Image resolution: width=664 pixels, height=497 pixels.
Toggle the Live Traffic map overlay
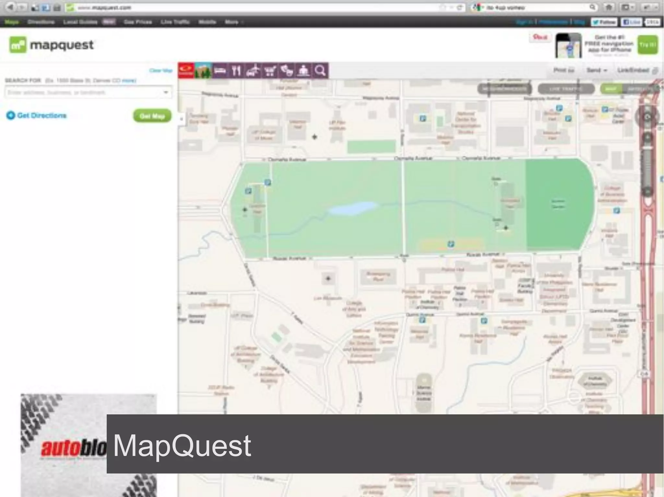[x=566, y=89]
